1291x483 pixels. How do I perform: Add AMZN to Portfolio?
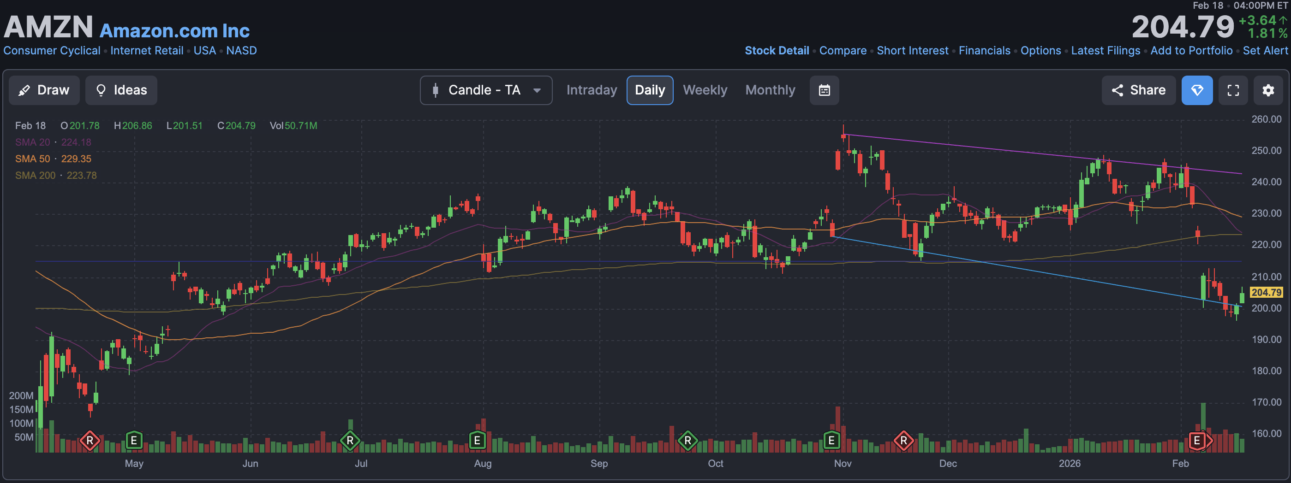coord(1191,51)
